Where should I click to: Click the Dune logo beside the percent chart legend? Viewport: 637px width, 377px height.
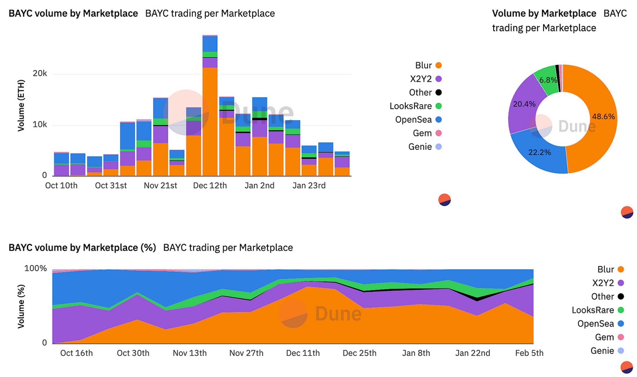coord(627,367)
